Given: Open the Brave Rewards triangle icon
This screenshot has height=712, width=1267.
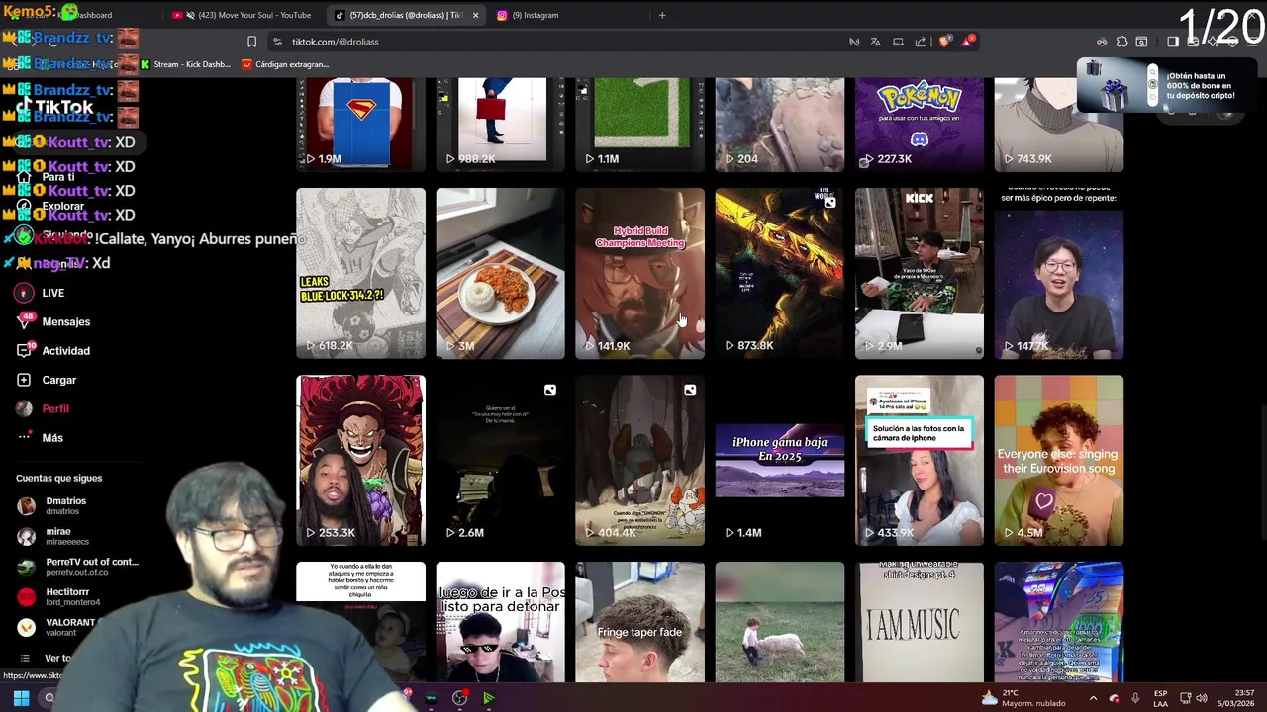Looking at the screenshot, I should (x=969, y=42).
